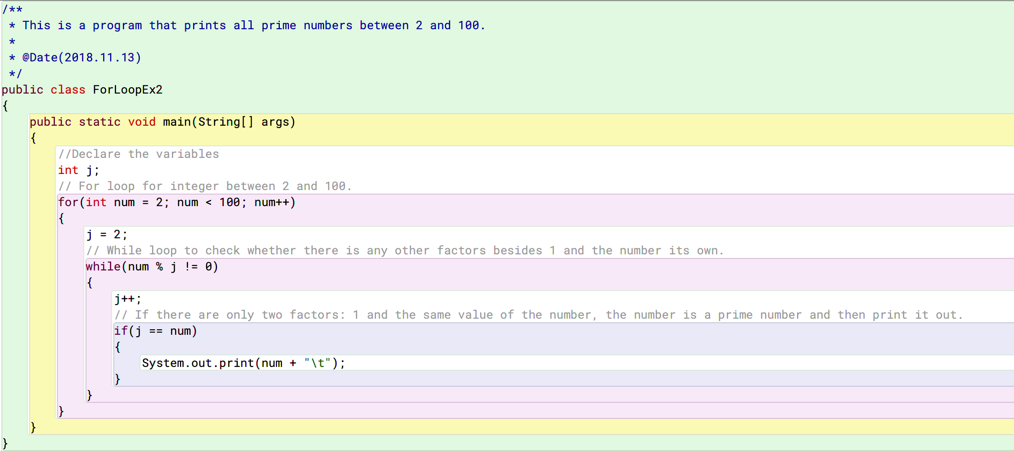
Task: Click the comment about the while loop factors
Action: click(x=405, y=250)
